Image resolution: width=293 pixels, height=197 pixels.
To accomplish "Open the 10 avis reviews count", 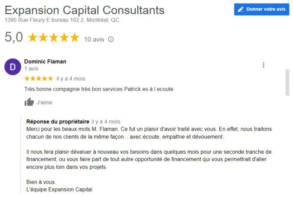I will pyautogui.click(x=94, y=39).
